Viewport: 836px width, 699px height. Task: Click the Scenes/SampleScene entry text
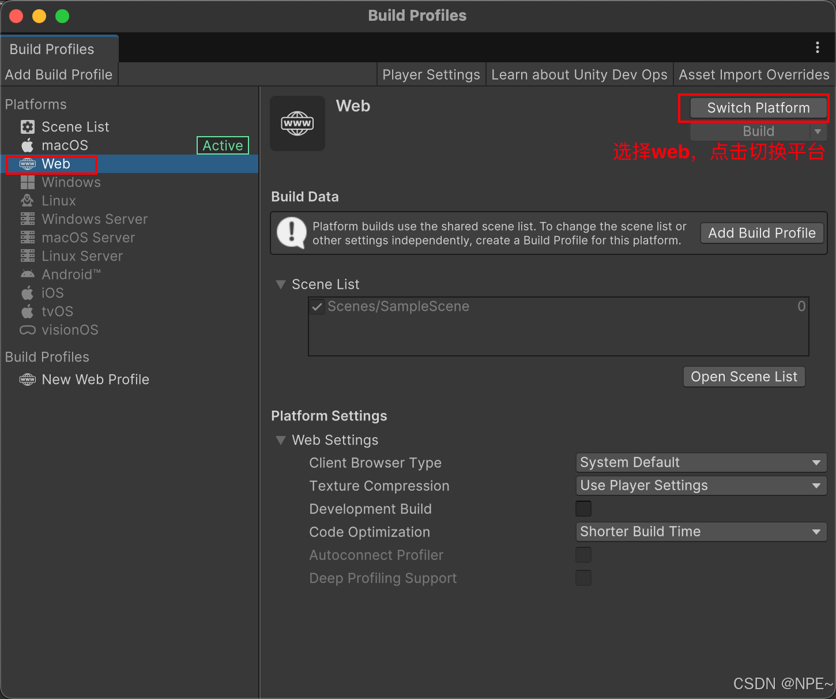(x=398, y=306)
